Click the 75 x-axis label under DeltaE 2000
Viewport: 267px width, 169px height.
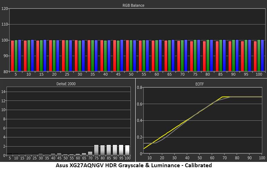click(x=96, y=158)
